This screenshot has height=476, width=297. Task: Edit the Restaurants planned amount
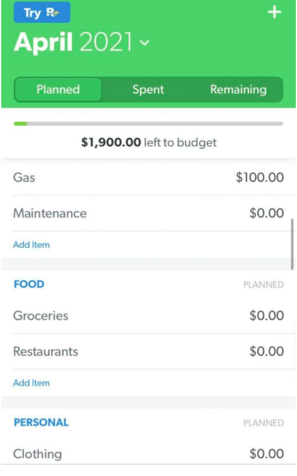click(x=267, y=351)
